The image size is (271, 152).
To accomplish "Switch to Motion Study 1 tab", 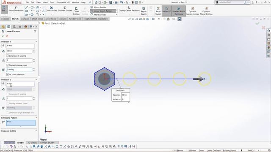I will click(48, 143).
